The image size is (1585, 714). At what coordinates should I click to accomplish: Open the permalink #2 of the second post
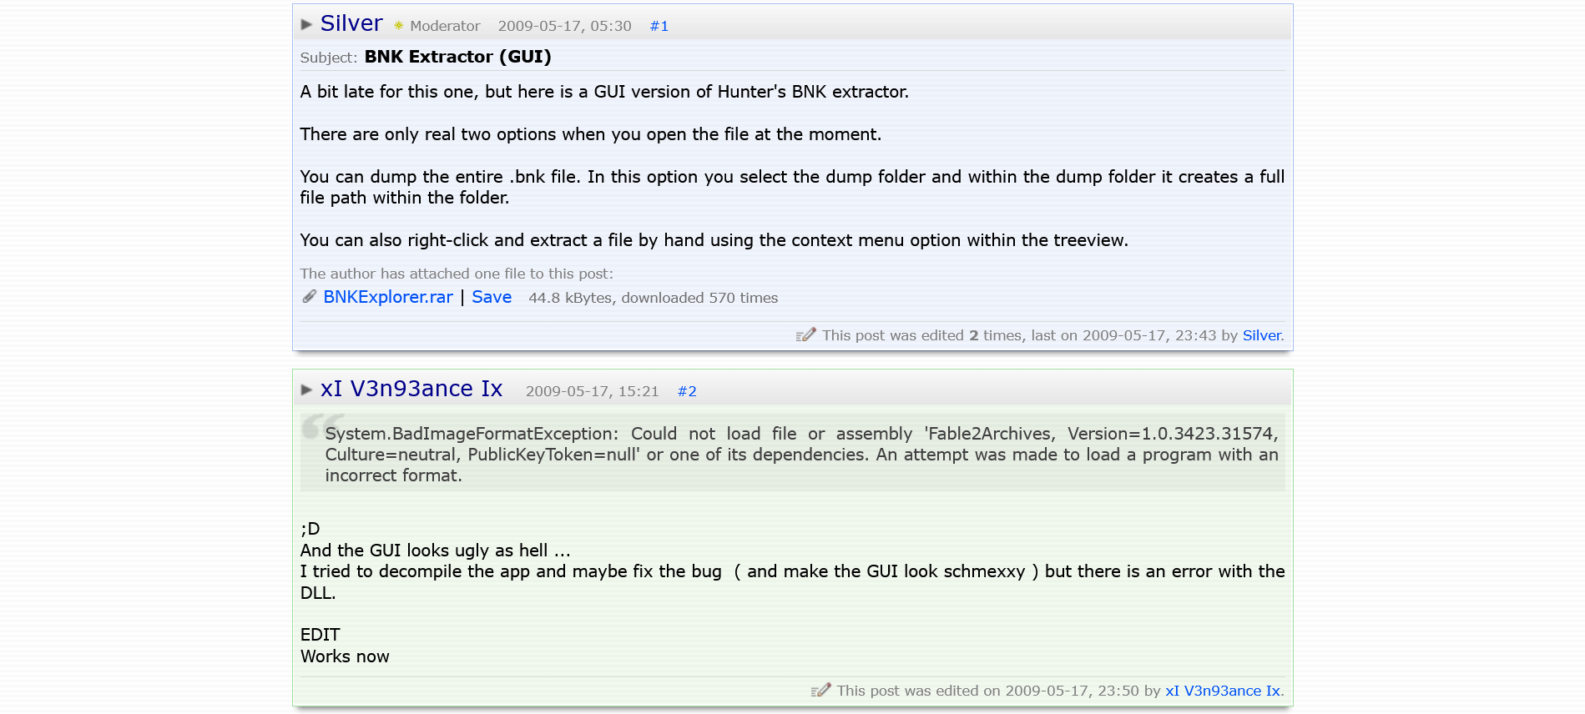click(x=687, y=391)
